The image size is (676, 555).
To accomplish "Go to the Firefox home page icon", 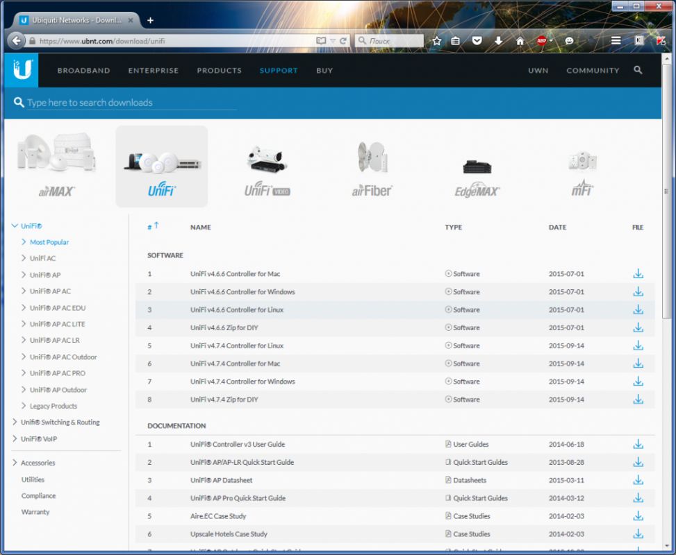I will tap(520, 41).
